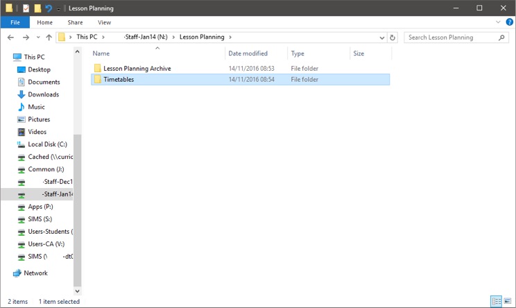
Task: Click the Downloads blue arrow icon
Action: pos(21,94)
